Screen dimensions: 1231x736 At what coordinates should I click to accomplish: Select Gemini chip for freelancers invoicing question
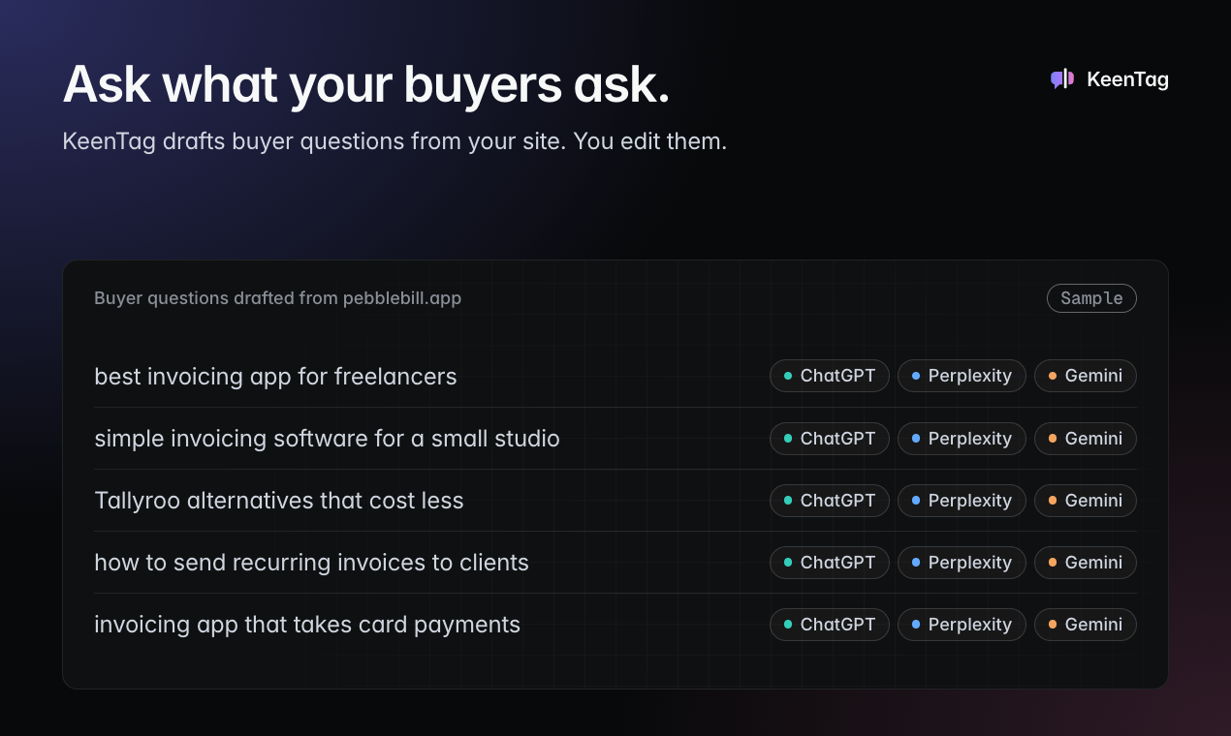pyautogui.click(x=1086, y=376)
